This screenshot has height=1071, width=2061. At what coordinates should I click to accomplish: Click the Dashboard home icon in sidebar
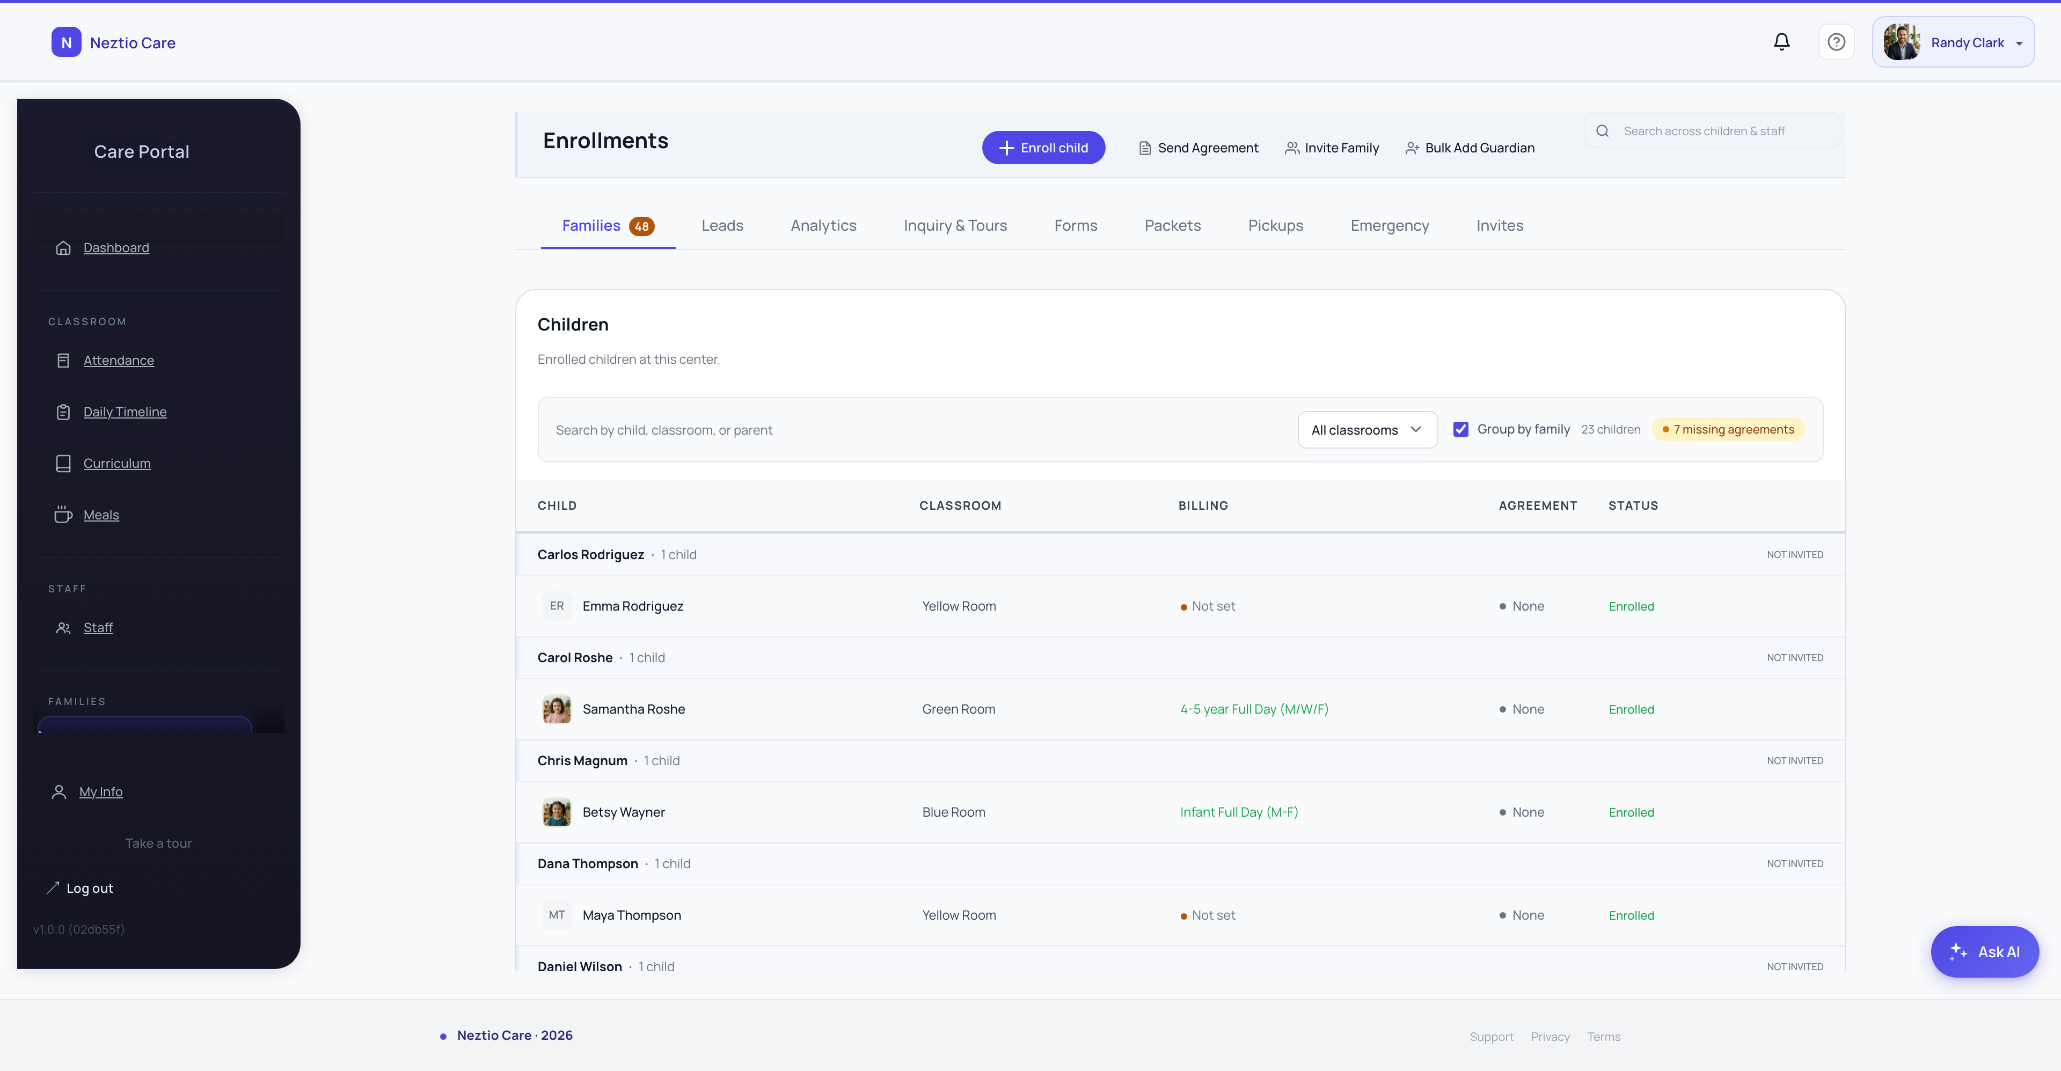pyautogui.click(x=63, y=248)
